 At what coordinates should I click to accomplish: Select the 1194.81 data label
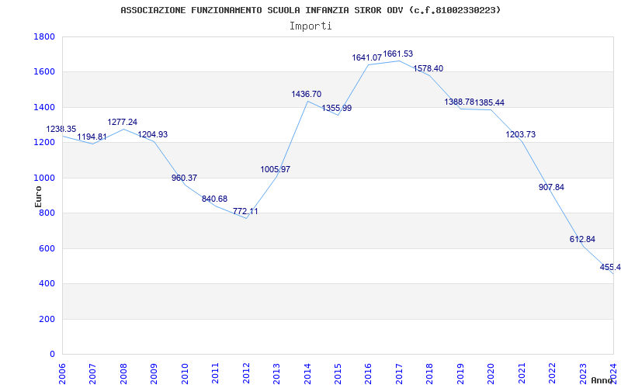click(x=92, y=137)
